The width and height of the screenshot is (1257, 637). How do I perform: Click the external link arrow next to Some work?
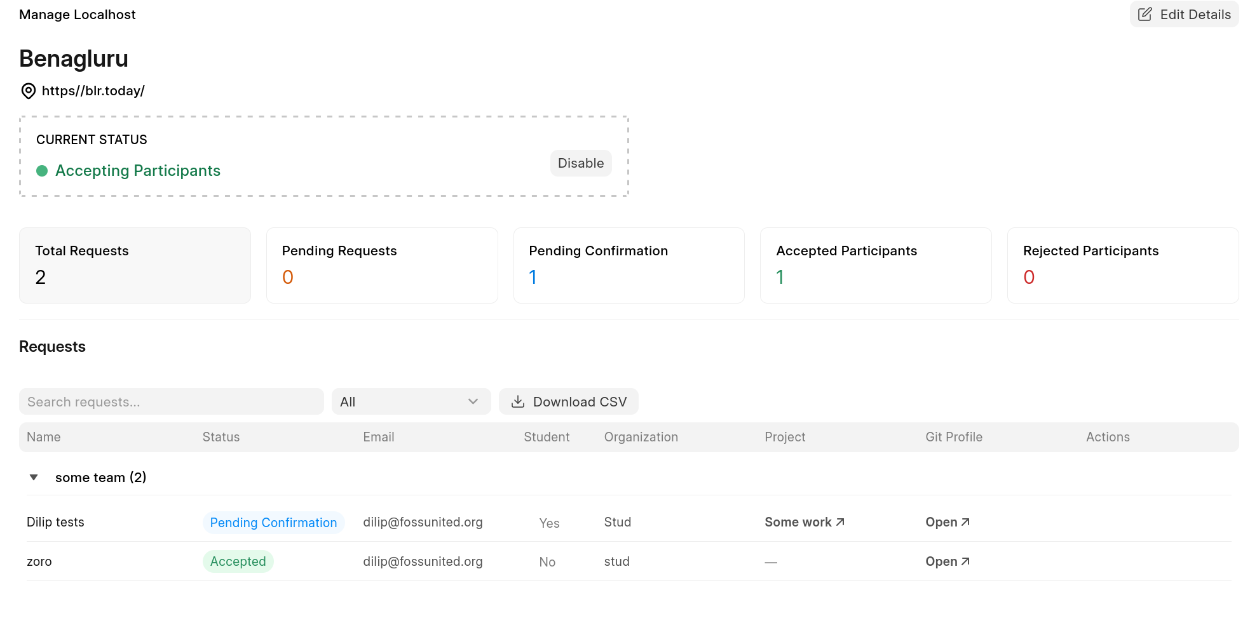[x=840, y=521]
